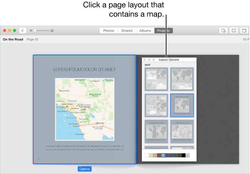Image resolution: width=250 pixels, height=174 pixels.
Task: Pick the dark green background swatch
Action: (175, 155)
